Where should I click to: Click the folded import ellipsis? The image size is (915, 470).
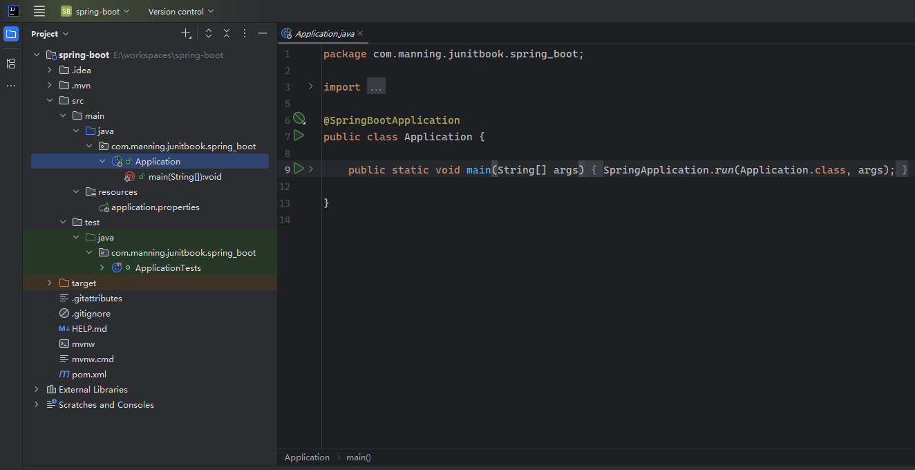376,87
